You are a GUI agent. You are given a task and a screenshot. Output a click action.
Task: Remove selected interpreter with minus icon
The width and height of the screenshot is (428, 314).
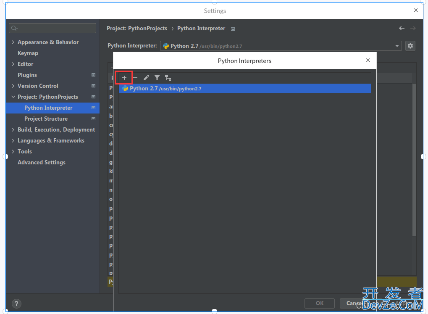coord(135,78)
